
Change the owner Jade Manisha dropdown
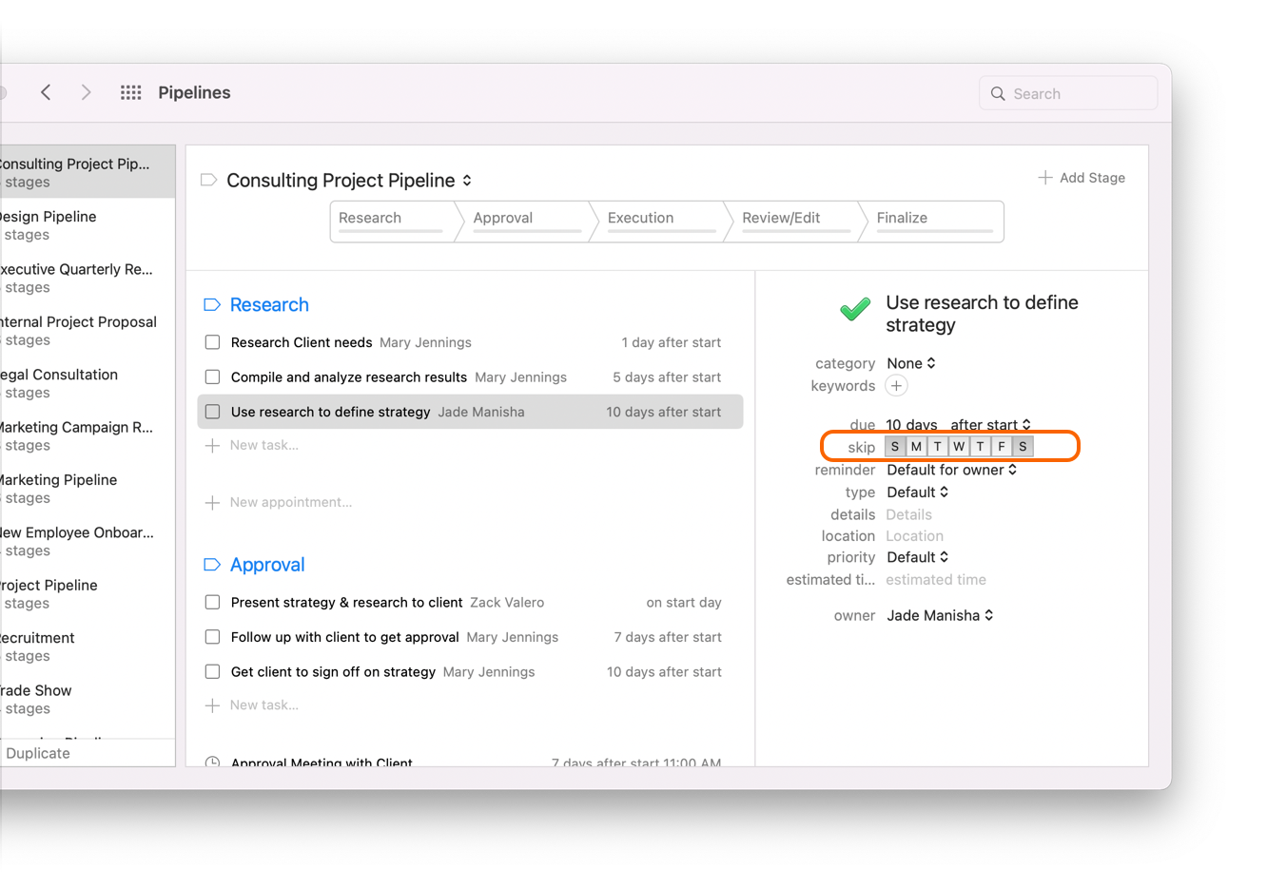[x=940, y=615]
